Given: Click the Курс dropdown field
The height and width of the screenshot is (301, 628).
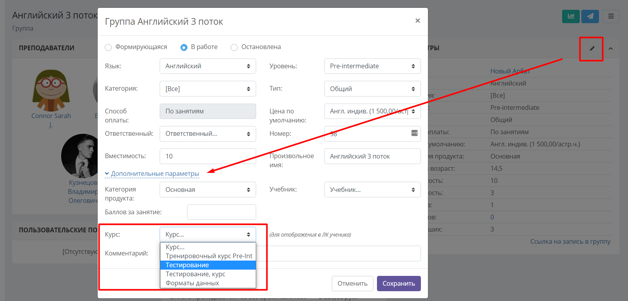Looking at the screenshot, I should [x=208, y=235].
